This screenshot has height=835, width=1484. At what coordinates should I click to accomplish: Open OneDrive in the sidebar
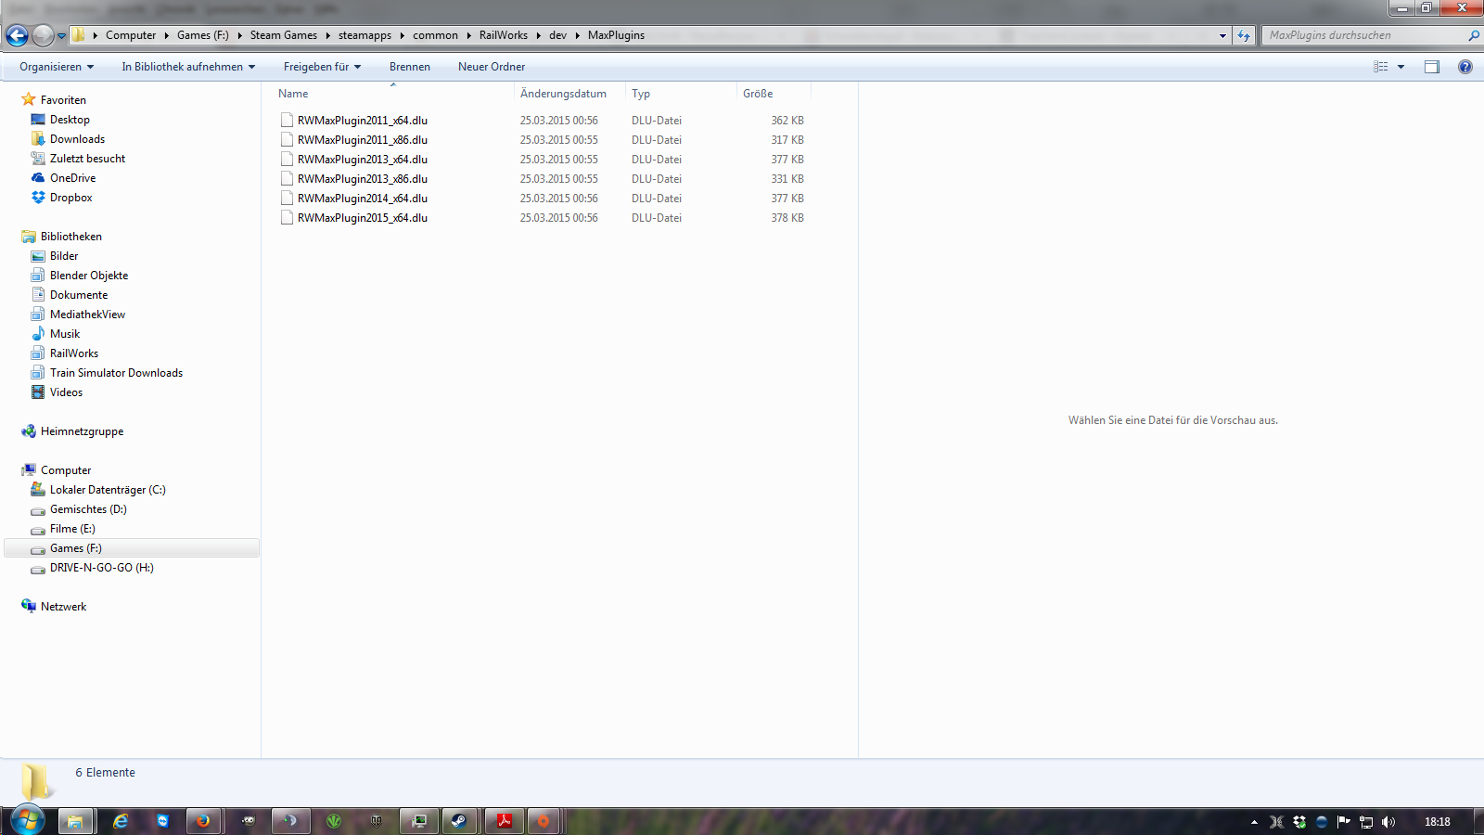pos(72,178)
